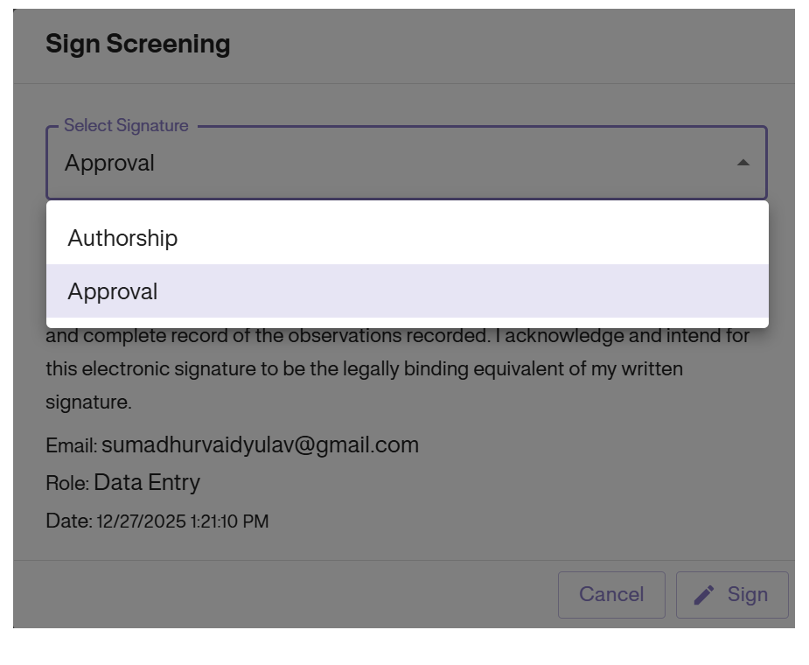Choose Authorship from the signature list

tap(122, 238)
